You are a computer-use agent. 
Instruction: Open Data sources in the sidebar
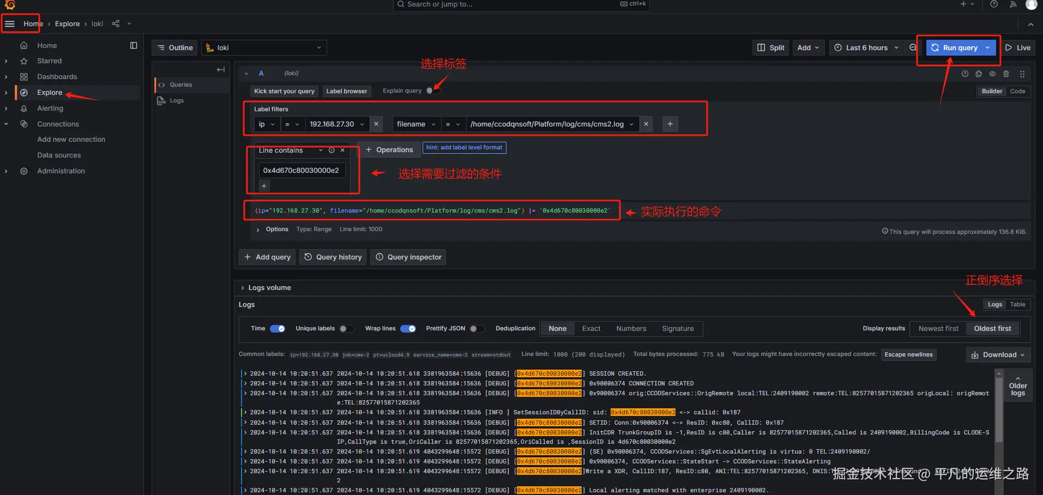click(59, 155)
